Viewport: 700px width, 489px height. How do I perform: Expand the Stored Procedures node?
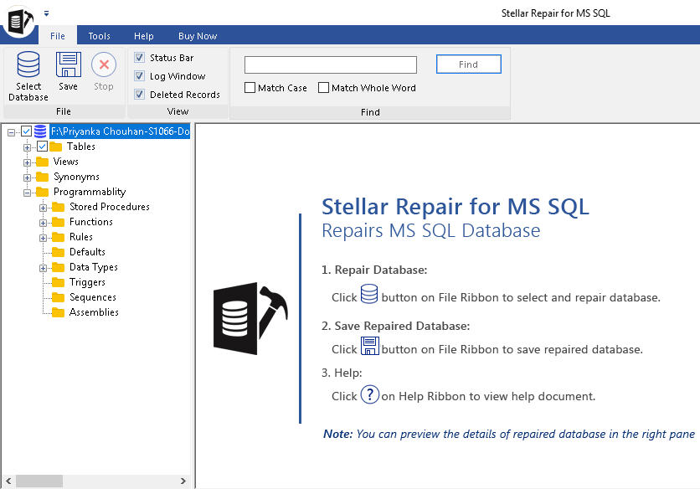(43, 208)
